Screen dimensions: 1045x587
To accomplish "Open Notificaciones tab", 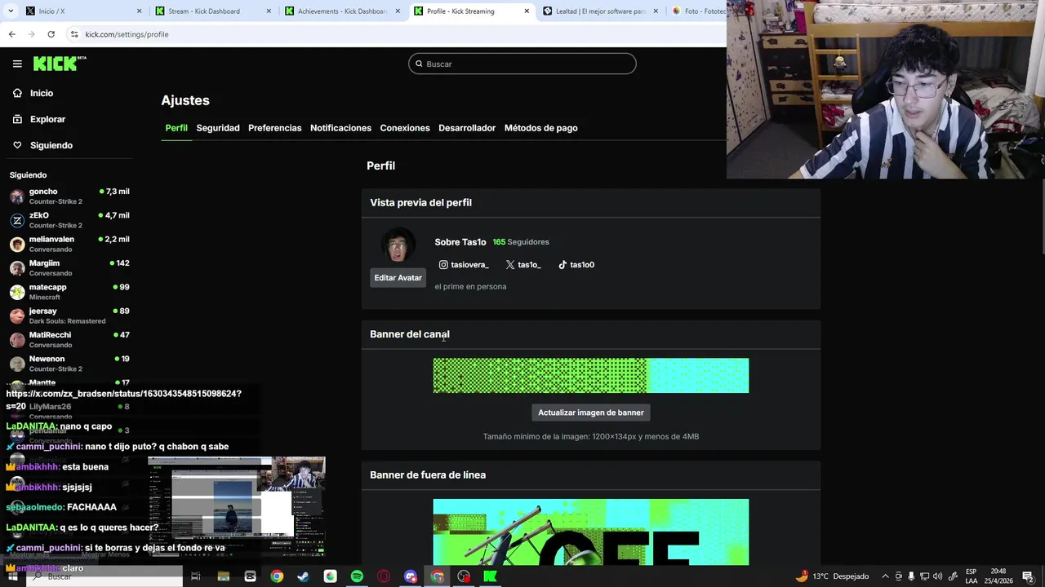I will 340,128.
